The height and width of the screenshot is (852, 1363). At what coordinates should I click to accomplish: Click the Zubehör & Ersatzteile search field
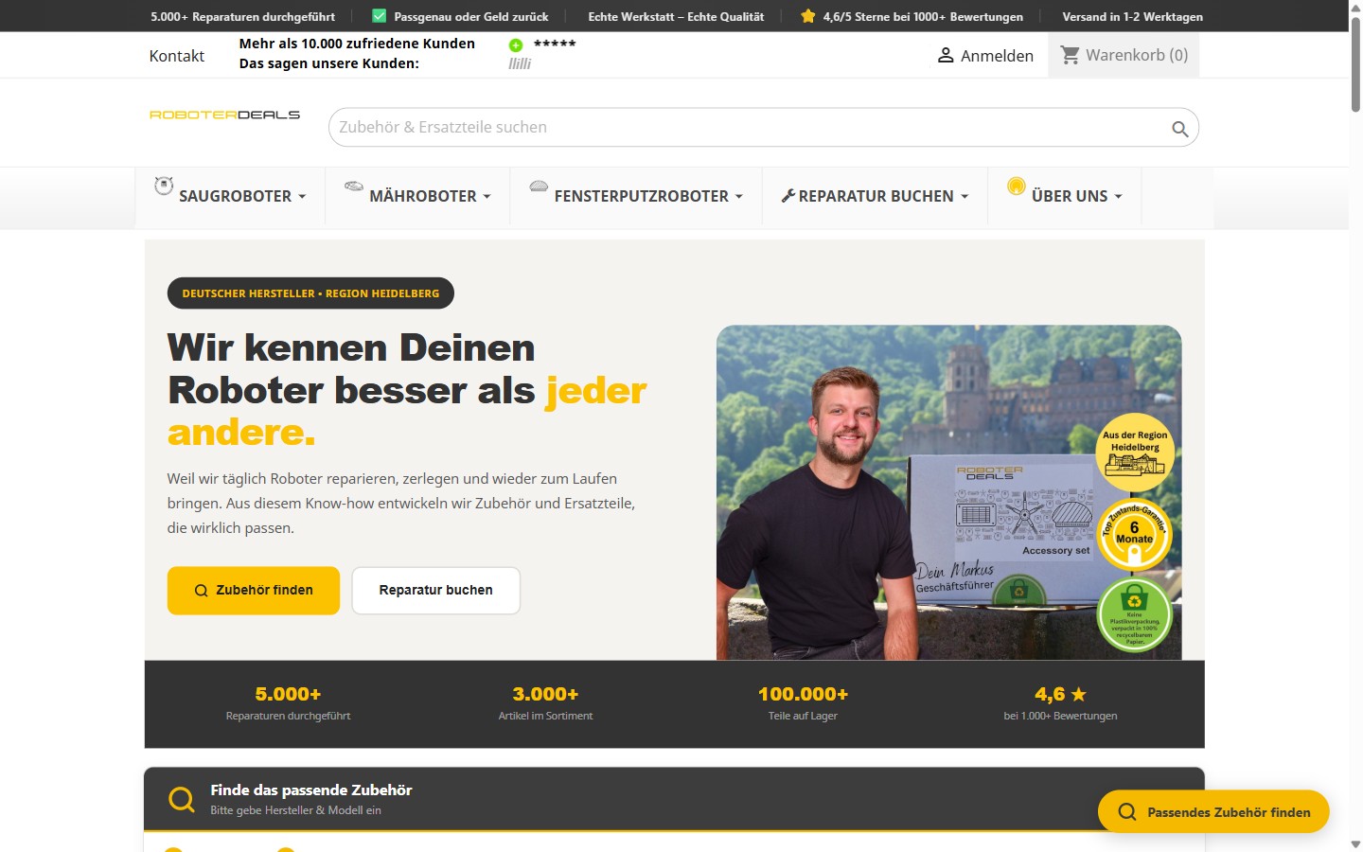pyautogui.click(x=663, y=127)
